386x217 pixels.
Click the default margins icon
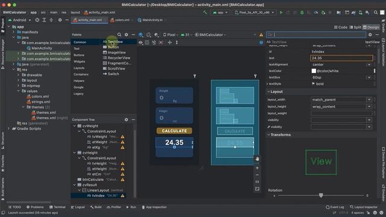coord(161,42)
